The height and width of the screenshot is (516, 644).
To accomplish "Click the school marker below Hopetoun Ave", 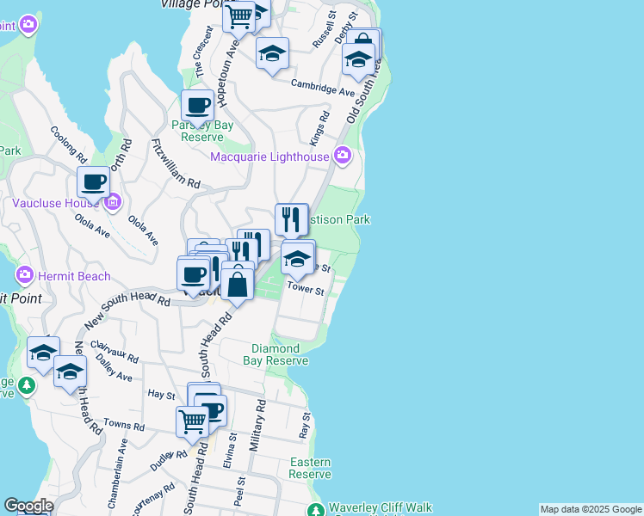I will (272, 54).
